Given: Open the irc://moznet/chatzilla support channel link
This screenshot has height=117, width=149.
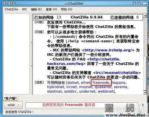Looking at the screenshot, I should tap(117, 73).
